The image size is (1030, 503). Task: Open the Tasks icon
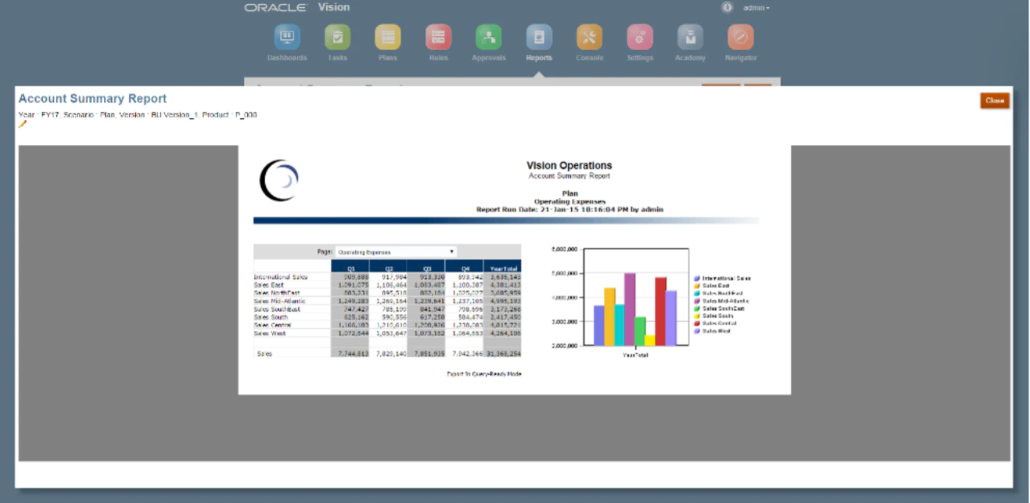[337, 37]
